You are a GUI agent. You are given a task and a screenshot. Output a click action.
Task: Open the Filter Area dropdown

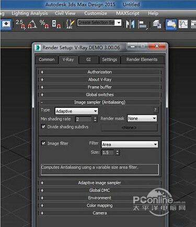[130, 145]
